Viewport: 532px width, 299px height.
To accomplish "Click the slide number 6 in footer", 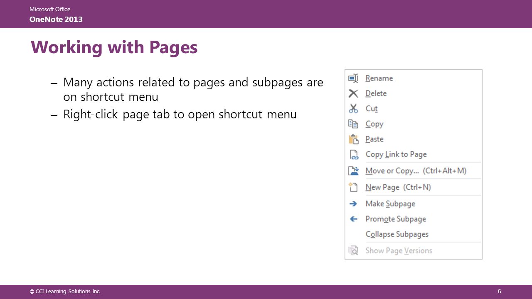I will point(500,291).
